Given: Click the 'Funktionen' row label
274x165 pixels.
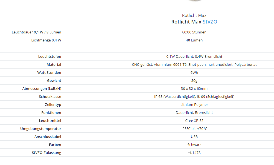Looking at the screenshot, I should point(51,113).
